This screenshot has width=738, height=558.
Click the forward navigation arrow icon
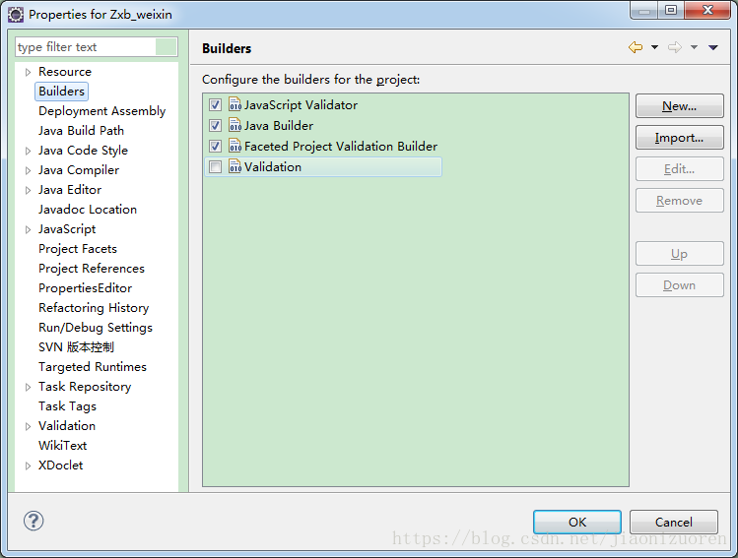[x=675, y=47]
